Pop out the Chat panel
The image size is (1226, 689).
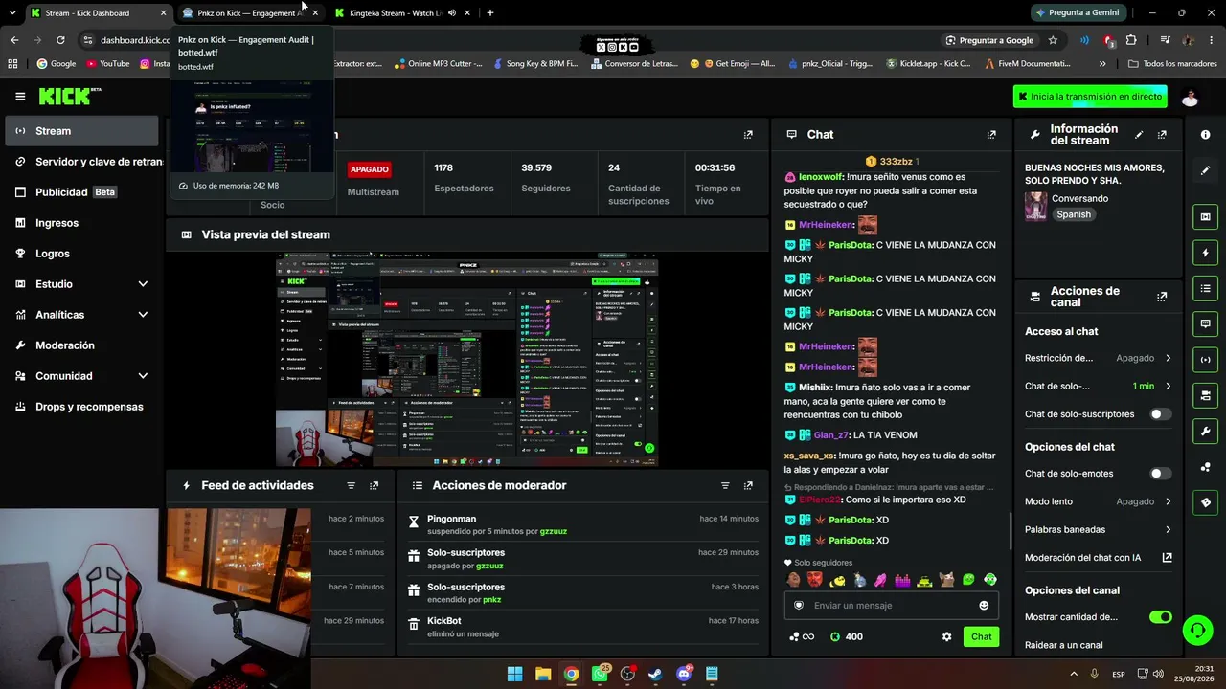tap(991, 135)
